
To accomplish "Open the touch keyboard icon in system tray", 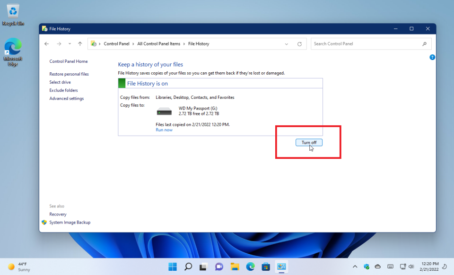I will (391, 266).
